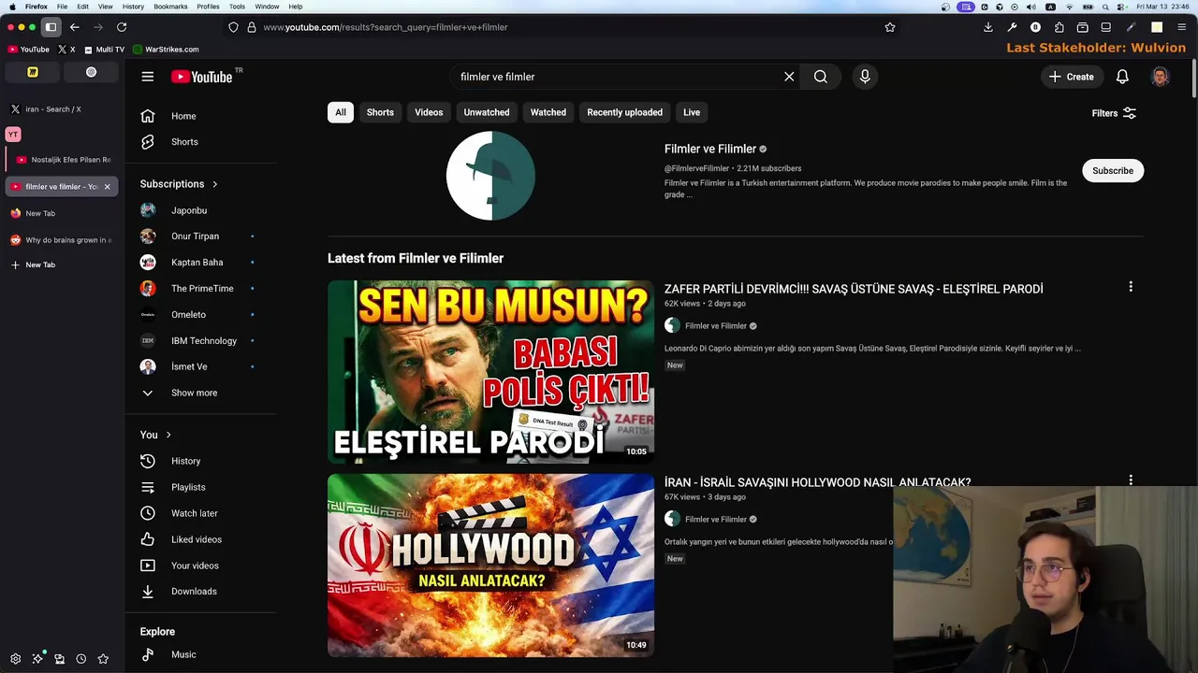Open Firefox Tools menu

point(237,7)
